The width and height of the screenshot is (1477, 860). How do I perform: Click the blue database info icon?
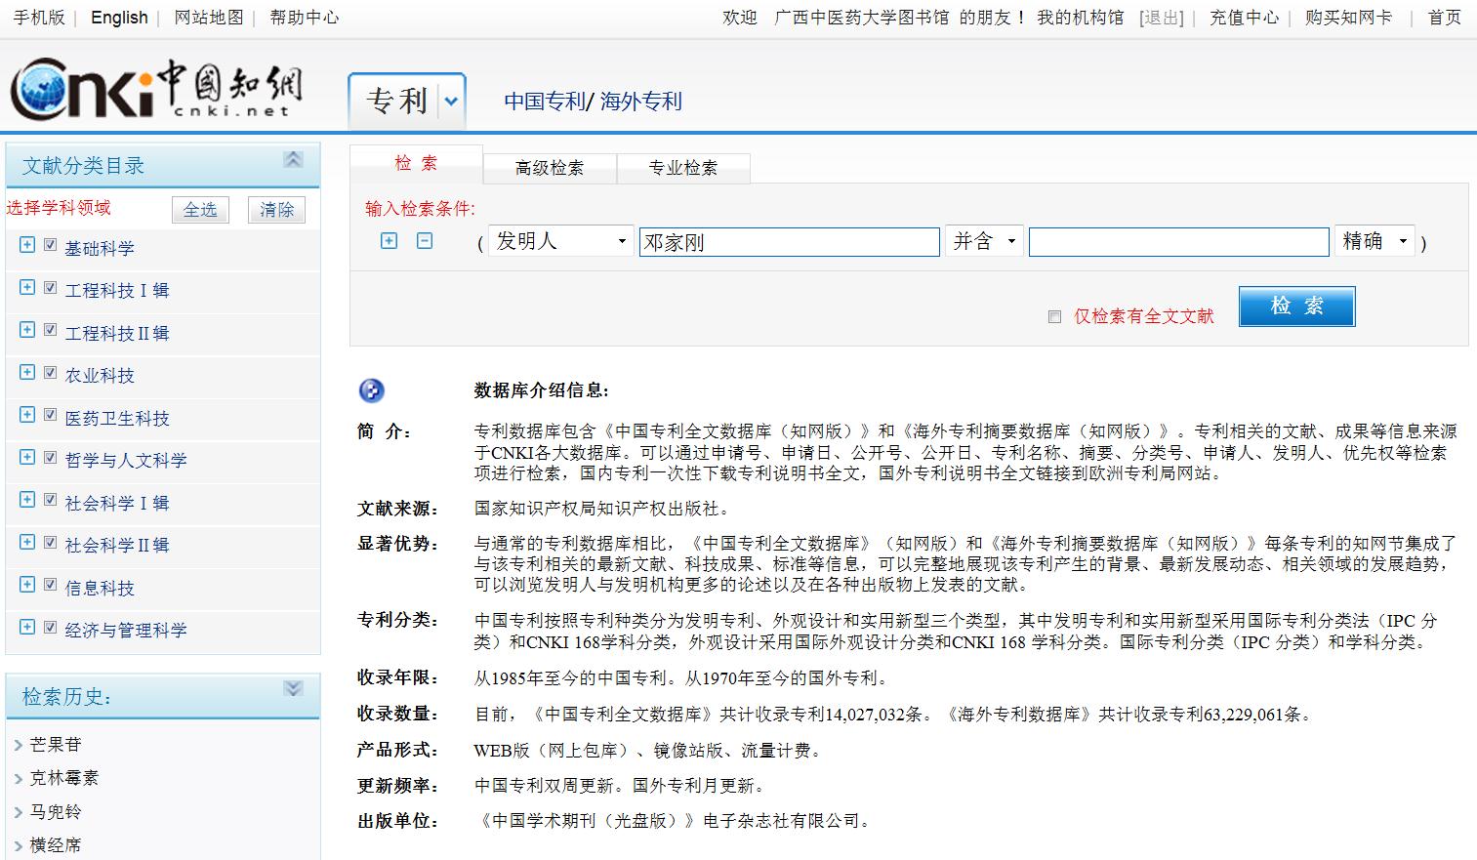point(372,391)
